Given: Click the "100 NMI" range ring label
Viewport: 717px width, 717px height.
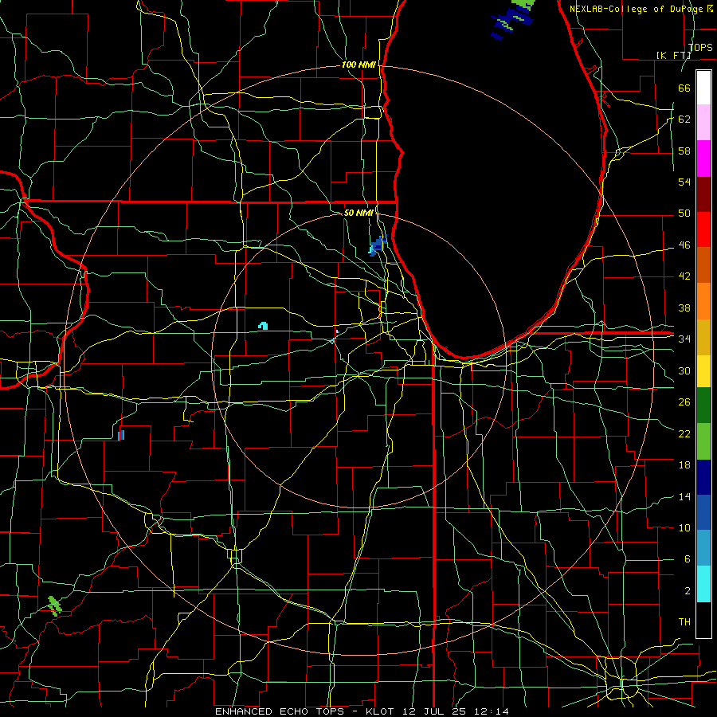Looking at the screenshot, I should [358, 65].
